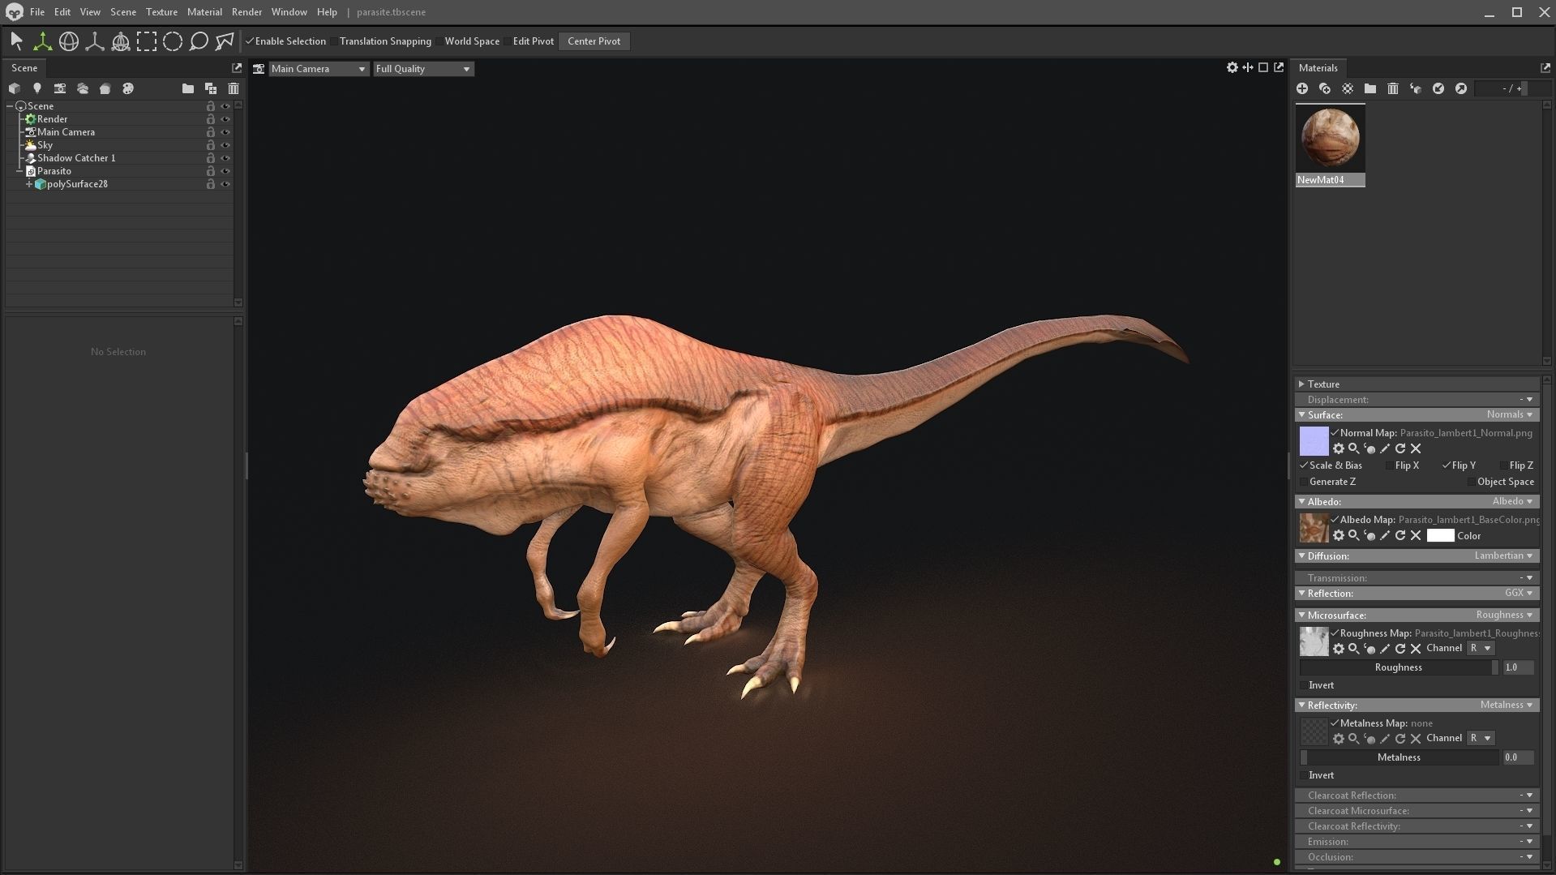Choose the rectangle marquee selection tool
Viewport: 1556px width, 875px height.
(x=147, y=41)
